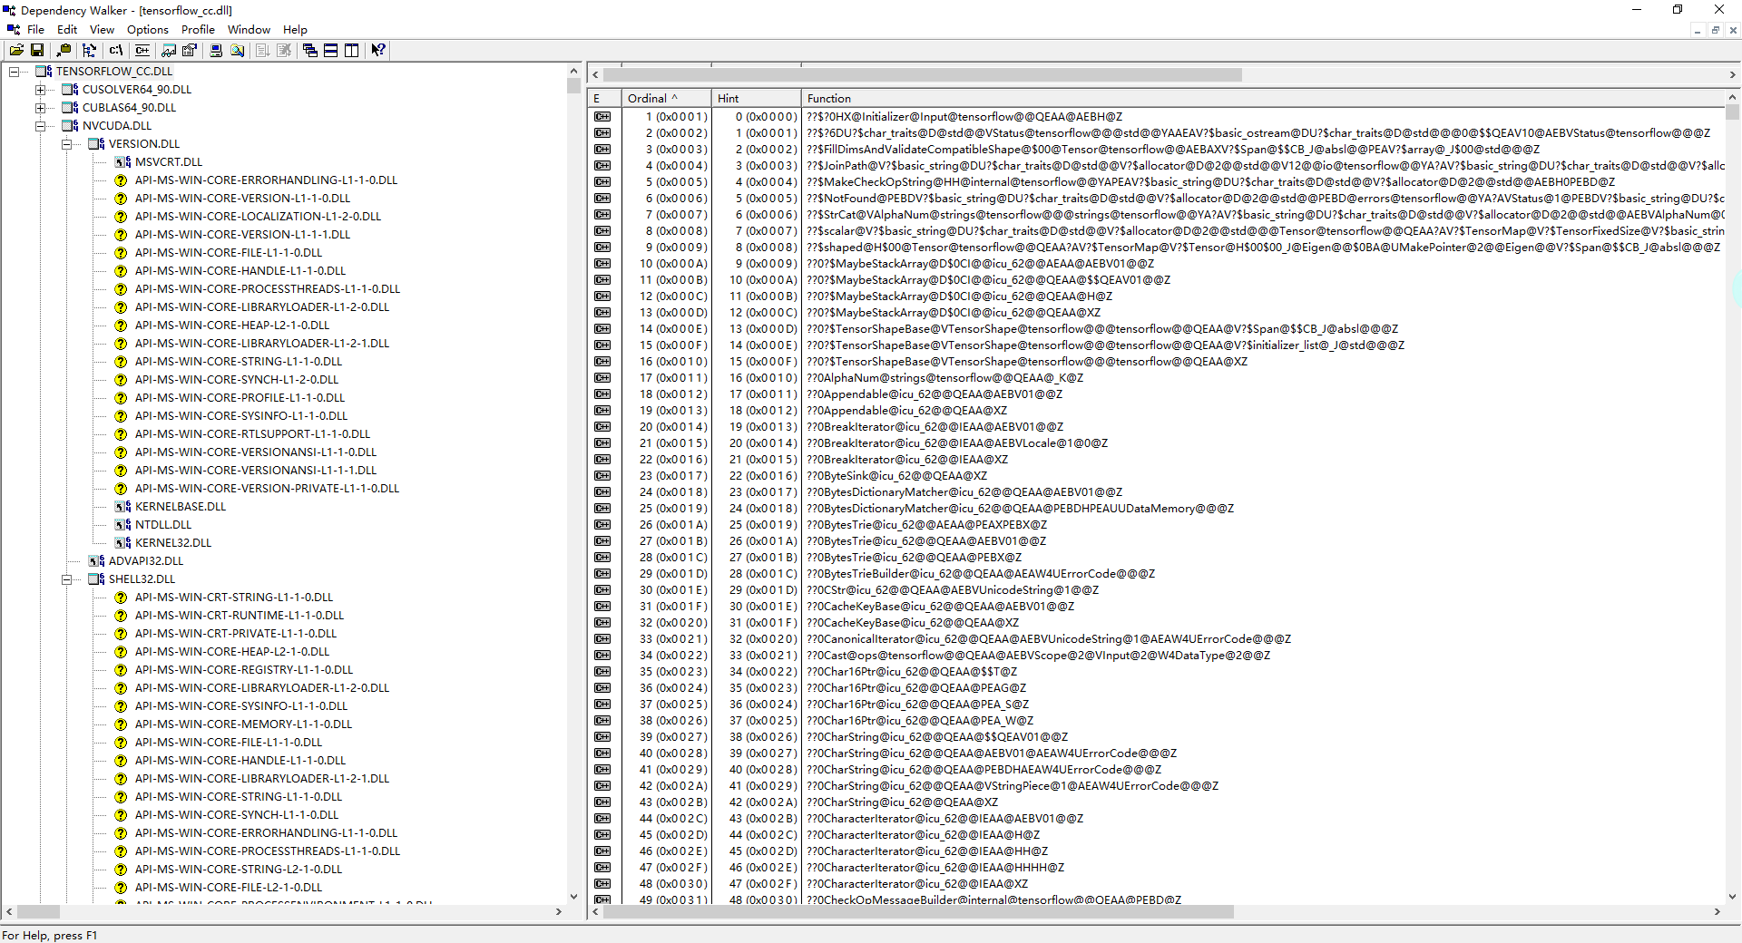Toggle Undecorate C++ Functions
1742x943 pixels.
click(142, 50)
